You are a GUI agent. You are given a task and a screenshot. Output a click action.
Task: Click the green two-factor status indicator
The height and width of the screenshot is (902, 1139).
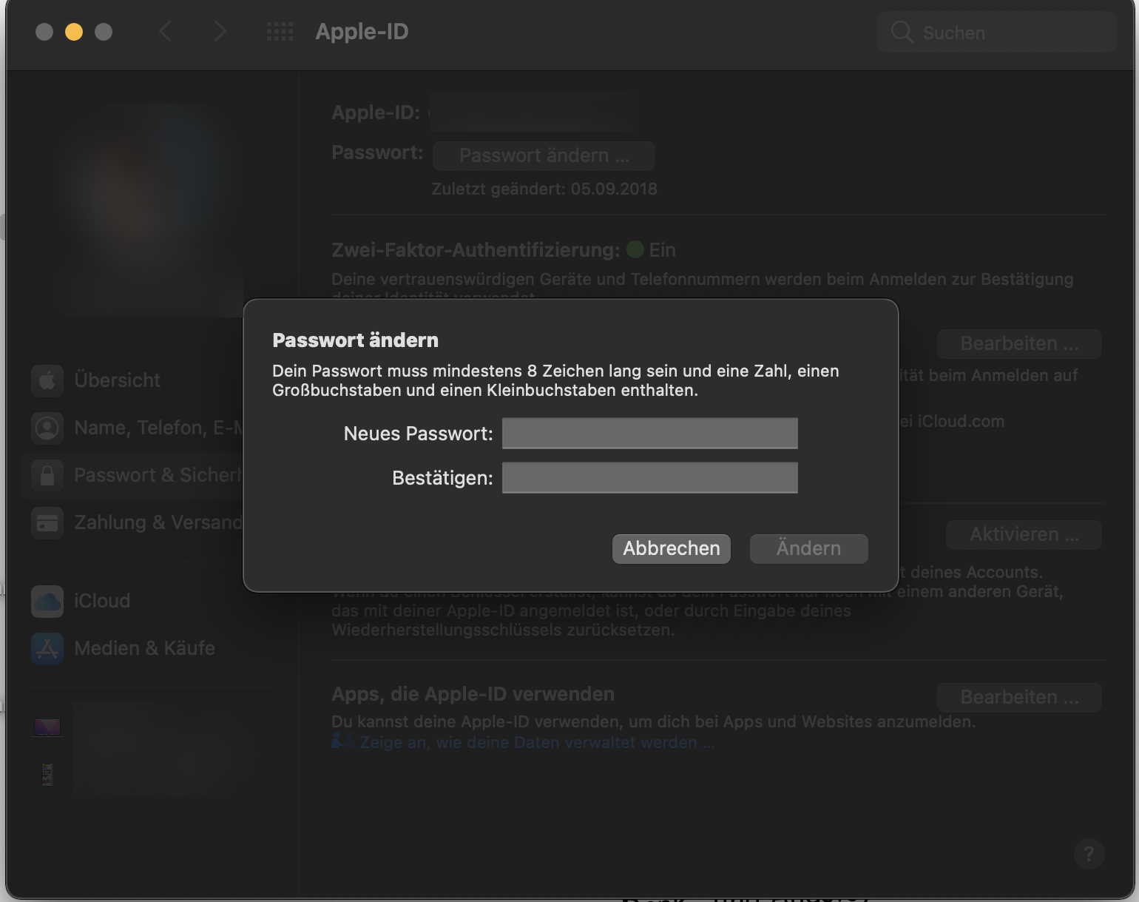635,249
